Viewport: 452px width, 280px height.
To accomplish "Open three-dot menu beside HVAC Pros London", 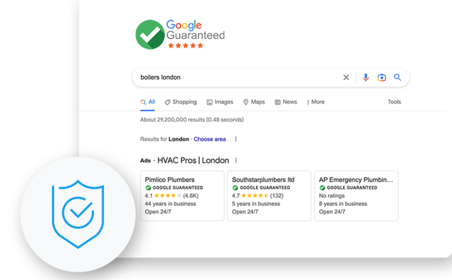I will pos(236,160).
